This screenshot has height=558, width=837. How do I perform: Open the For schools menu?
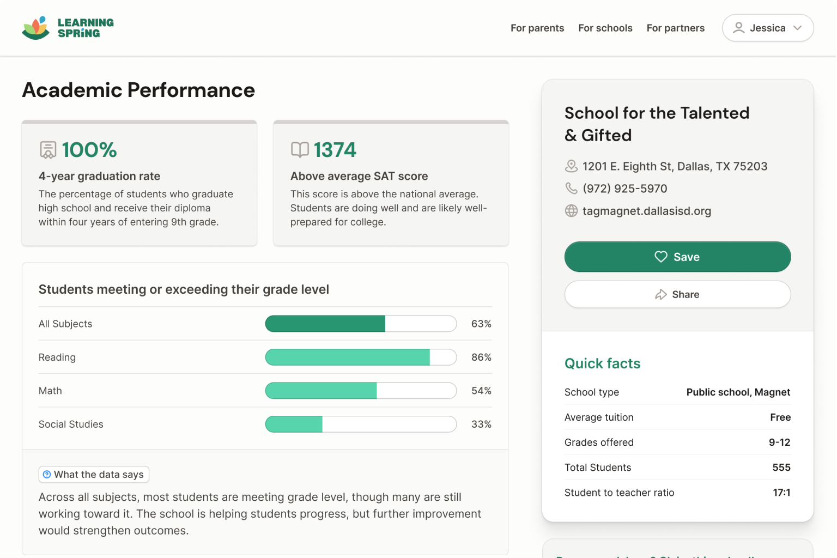click(x=605, y=28)
